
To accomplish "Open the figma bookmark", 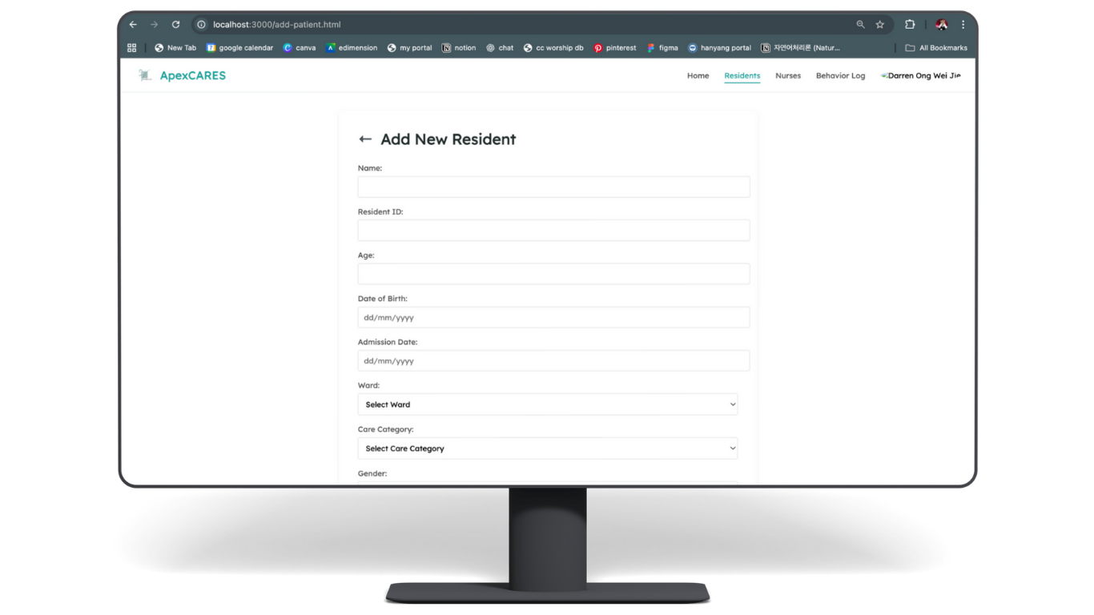I will pos(662,48).
